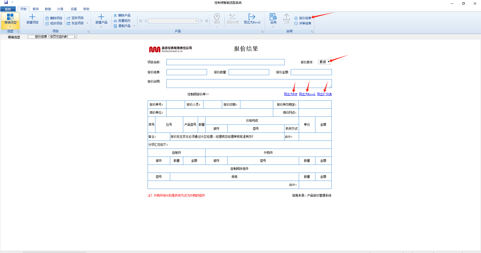Screen dimensions: 481x253
Task: Click the 报价结果 ribbon button
Action: pyautogui.click(x=303, y=18)
